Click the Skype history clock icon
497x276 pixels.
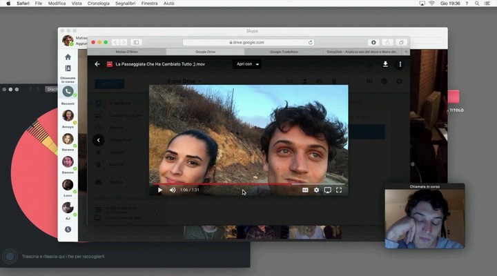point(68,229)
